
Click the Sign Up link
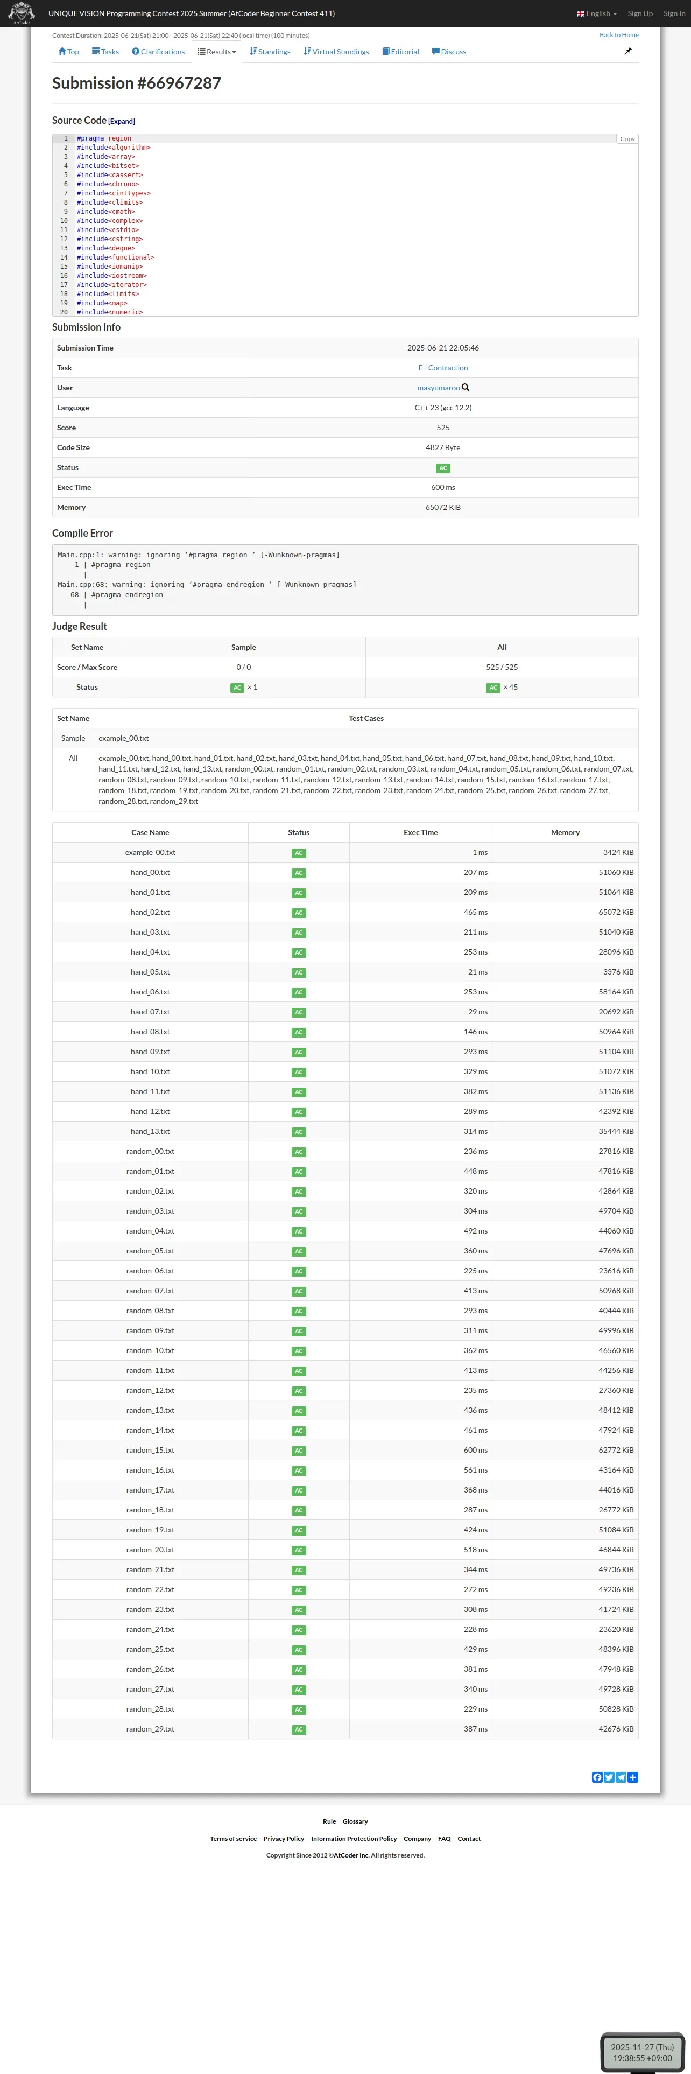tap(640, 13)
